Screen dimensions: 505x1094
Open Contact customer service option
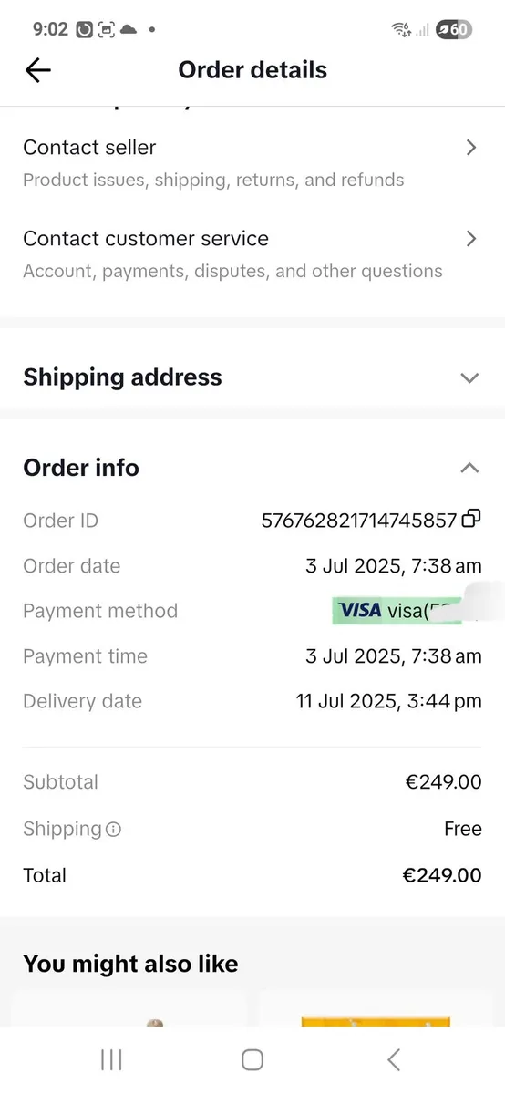[x=252, y=253]
